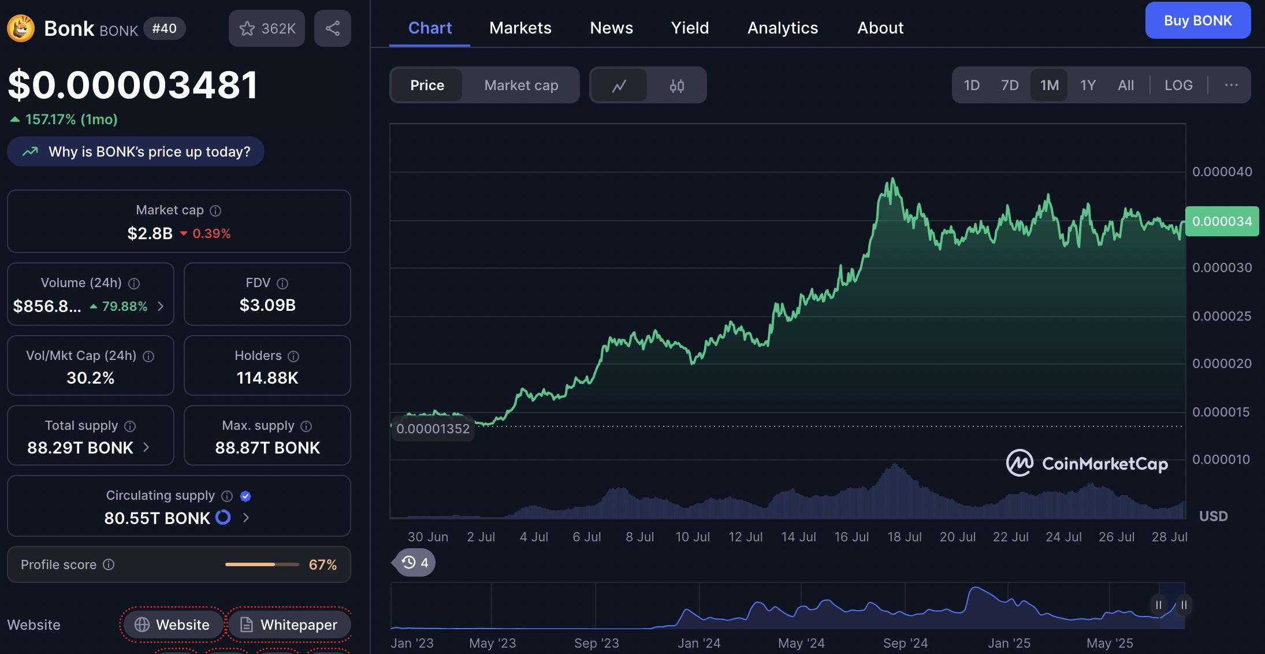Open the Chart tab
The image size is (1265, 654).
click(x=430, y=28)
